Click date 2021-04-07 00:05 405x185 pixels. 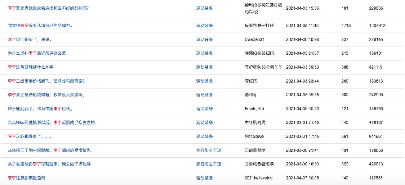303,178
